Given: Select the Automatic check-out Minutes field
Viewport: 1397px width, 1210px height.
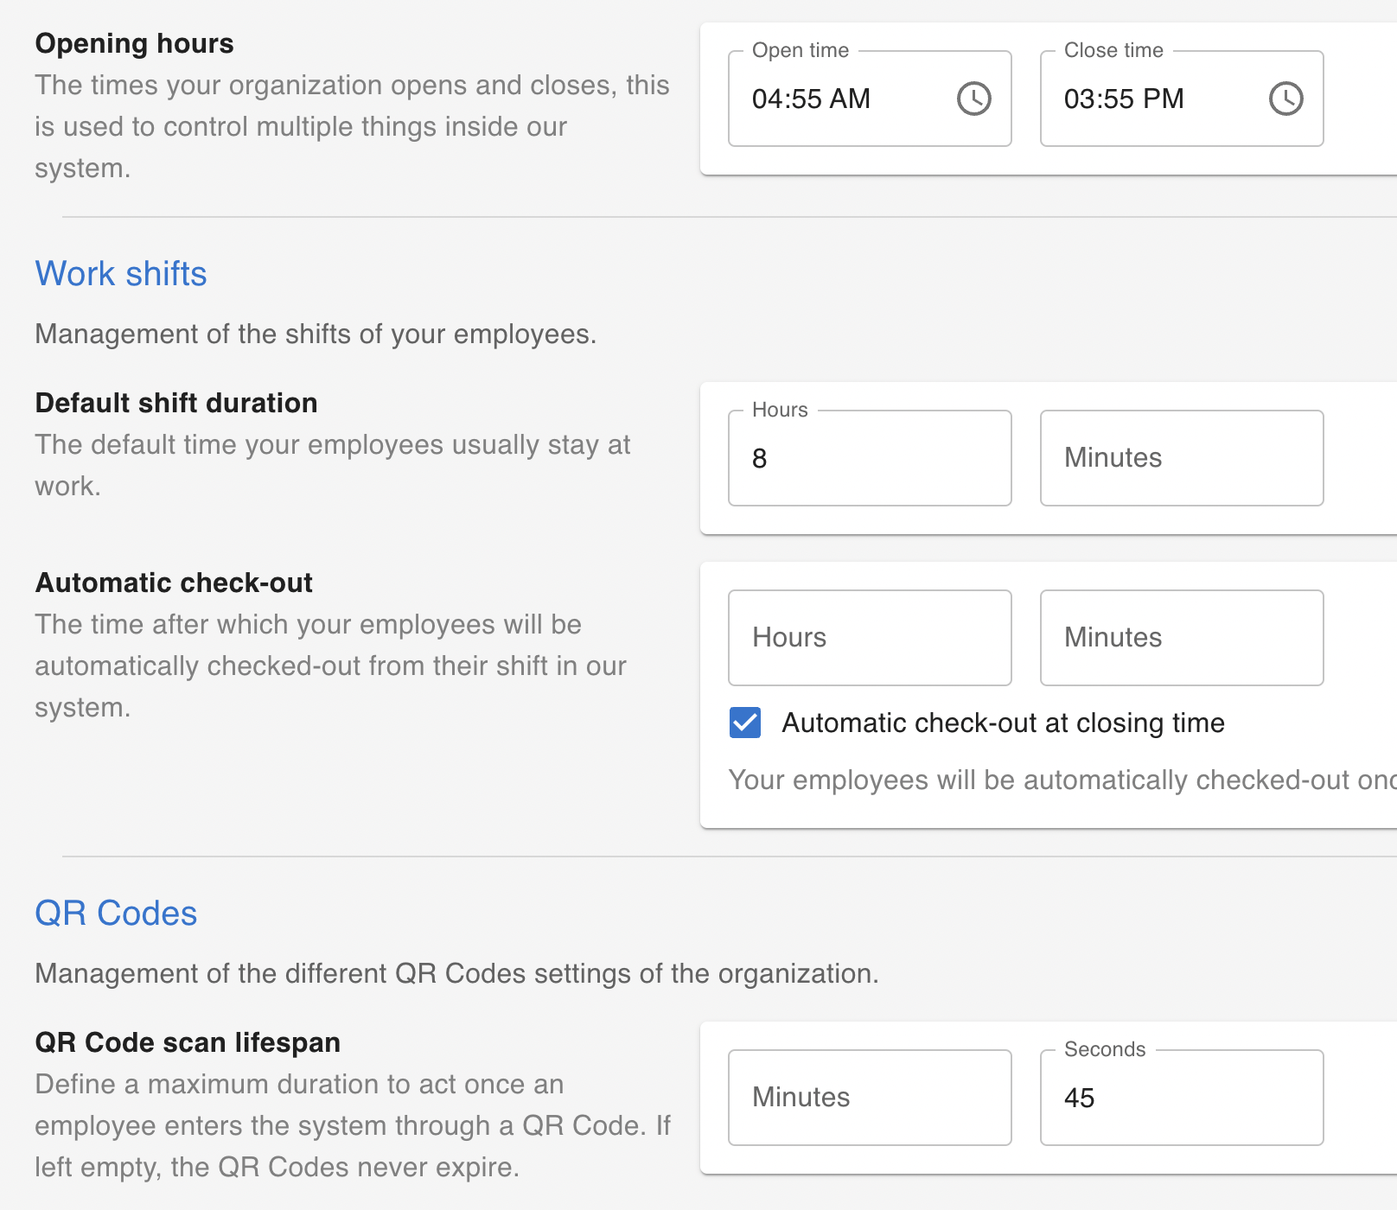Looking at the screenshot, I should tap(1182, 638).
